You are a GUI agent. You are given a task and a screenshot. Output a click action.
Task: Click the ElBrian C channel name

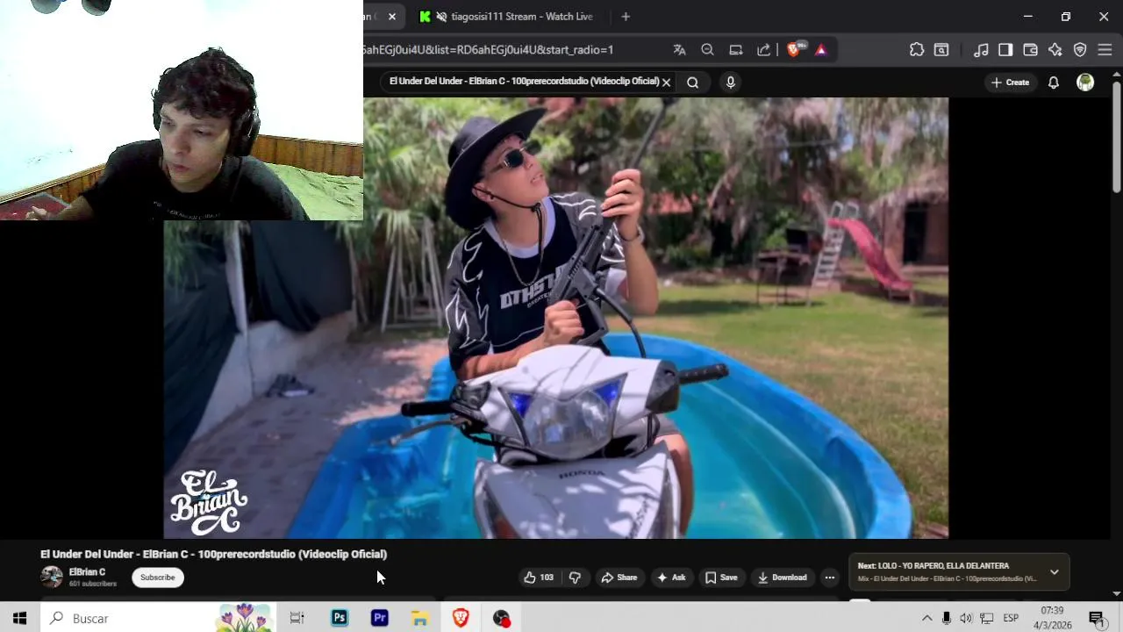coord(87,572)
